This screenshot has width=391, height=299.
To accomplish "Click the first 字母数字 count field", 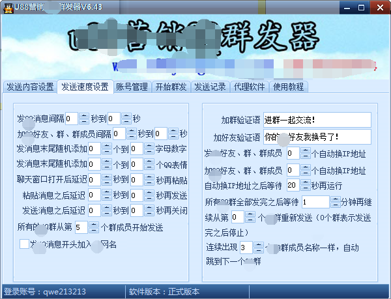I will tap(94, 149).
